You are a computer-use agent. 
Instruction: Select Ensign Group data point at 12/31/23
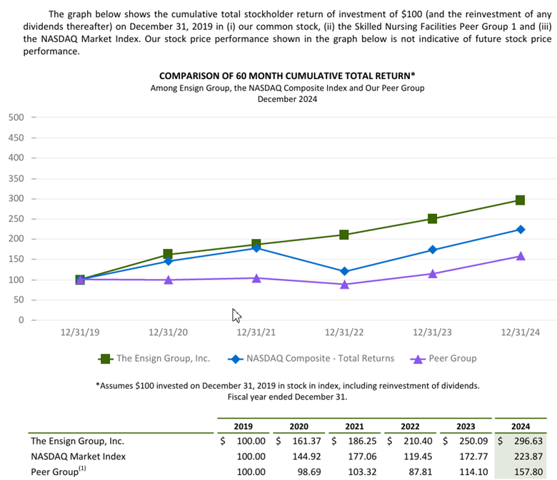(432, 218)
